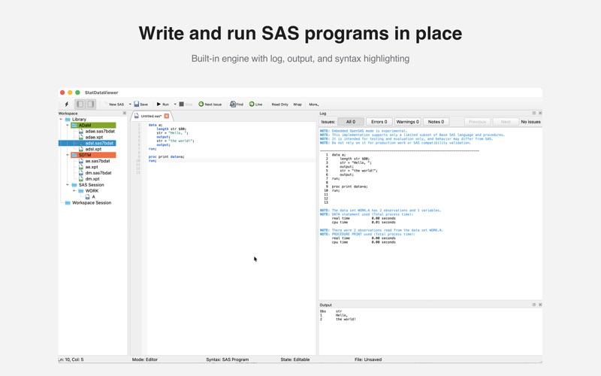
Task: Close the Output panel
Action: click(x=540, y=305)
